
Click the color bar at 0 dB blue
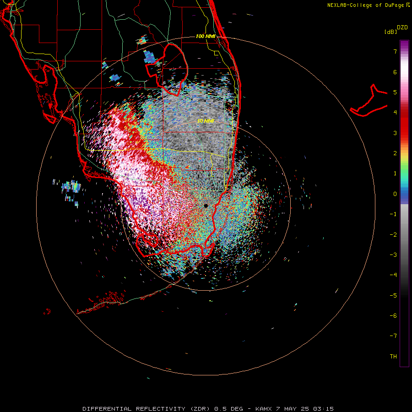pos(404,194)
